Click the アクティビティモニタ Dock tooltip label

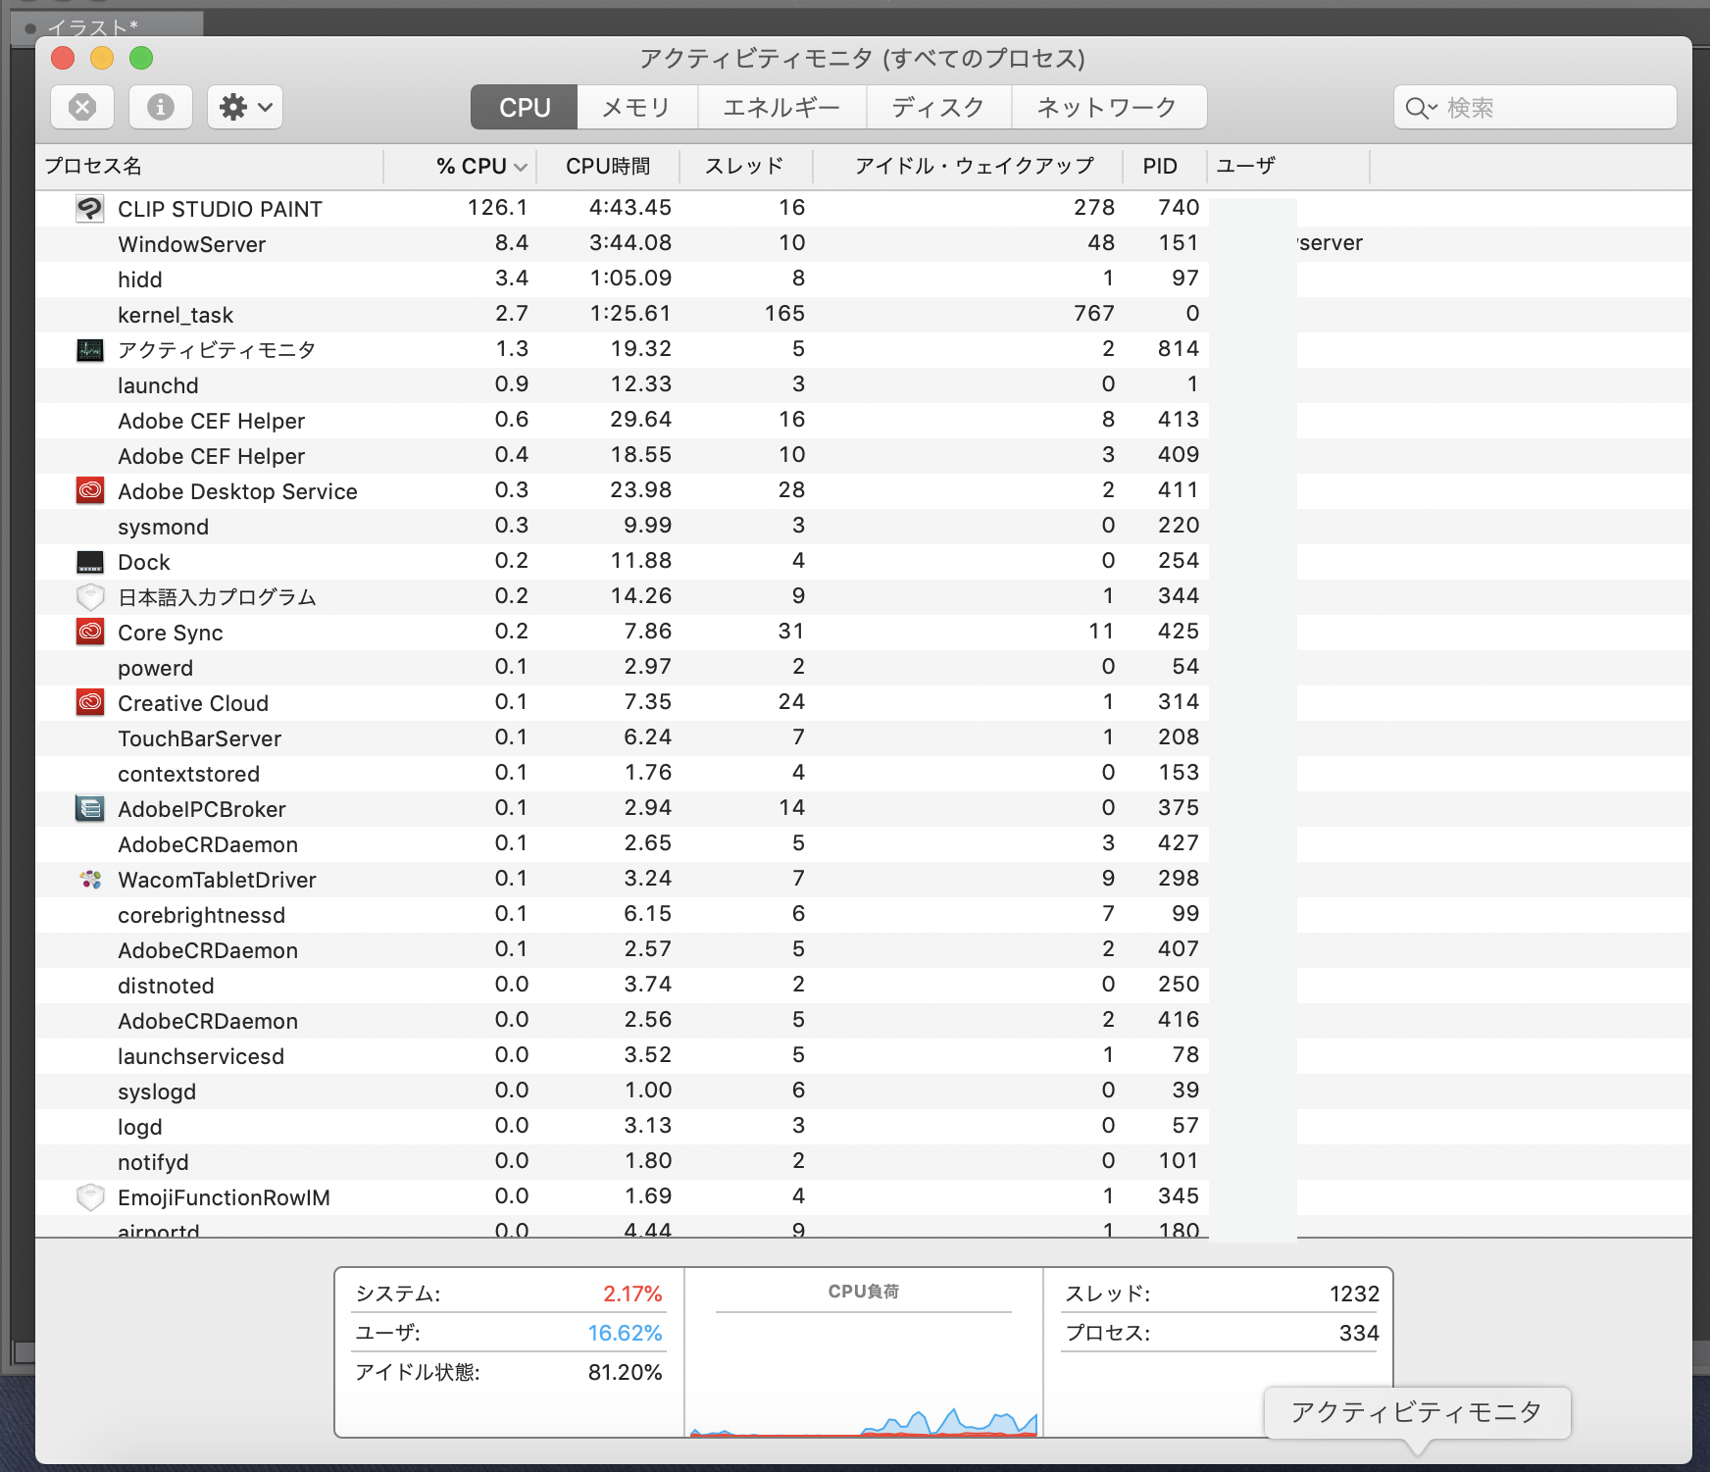click(1417, 1412)
